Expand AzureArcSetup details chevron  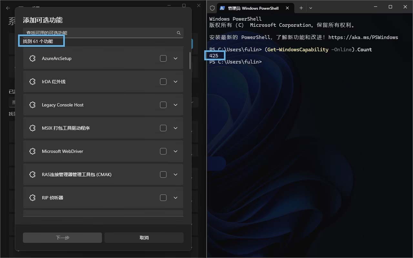click(x=176, y=58)
